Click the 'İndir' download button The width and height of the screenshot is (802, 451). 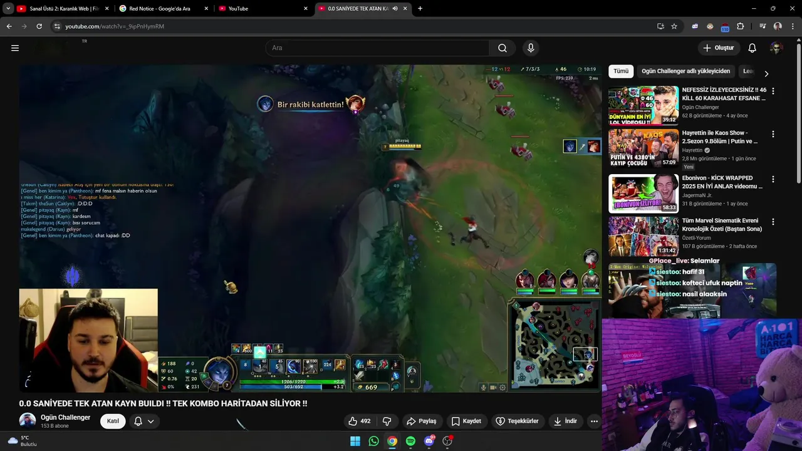(x=565, y=421)
